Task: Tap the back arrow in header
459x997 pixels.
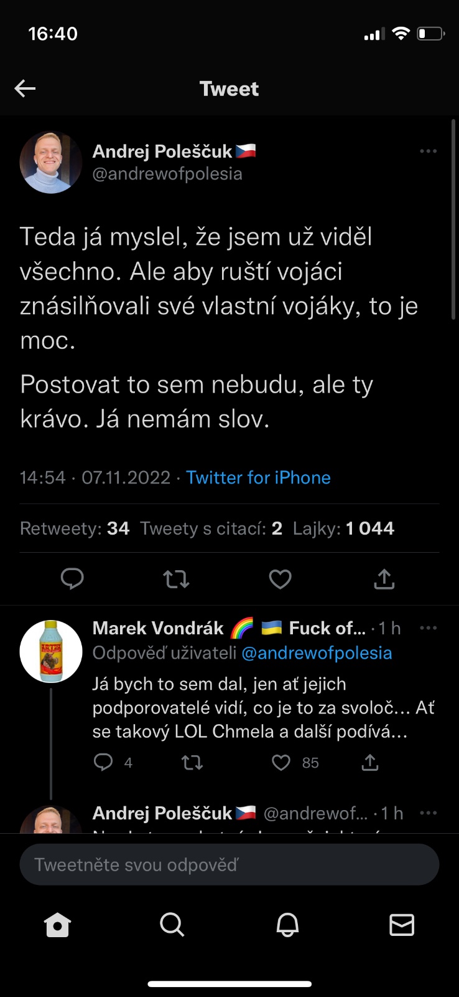Action: [25, 88]
